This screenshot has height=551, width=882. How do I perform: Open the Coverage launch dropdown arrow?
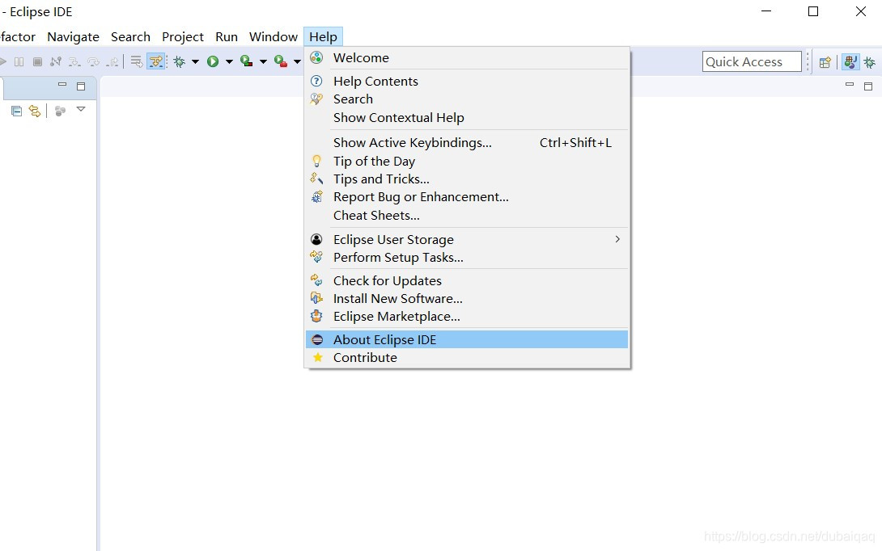(x=263, y=61)
